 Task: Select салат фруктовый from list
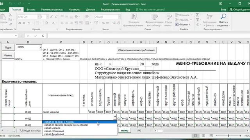click(80, 134)
